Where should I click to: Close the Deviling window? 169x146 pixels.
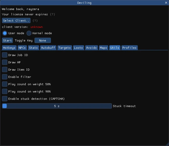pyautogui.click(x=166, y=3)
